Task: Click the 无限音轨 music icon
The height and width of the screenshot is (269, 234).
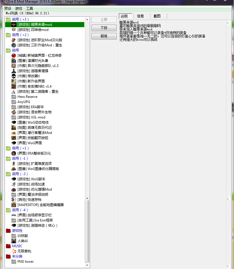Action: pyautogui.click(x=13, y=251)
